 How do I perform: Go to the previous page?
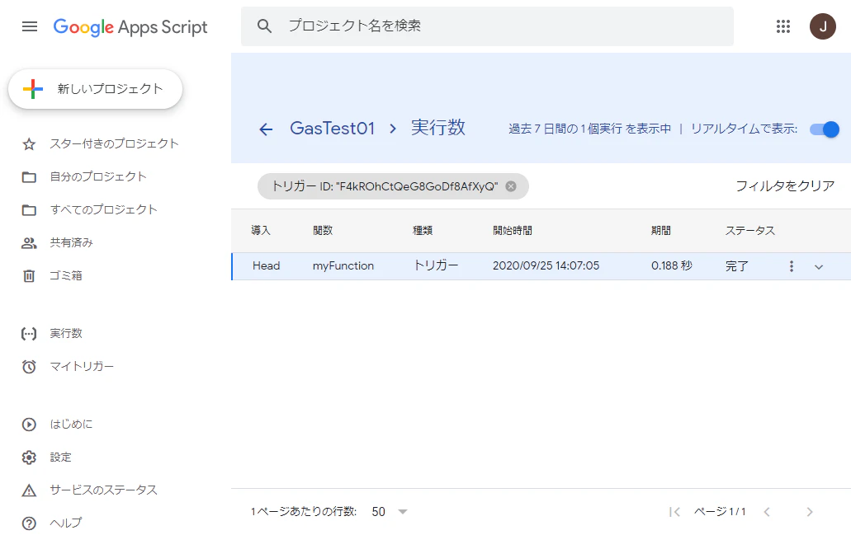click(767, 512)
